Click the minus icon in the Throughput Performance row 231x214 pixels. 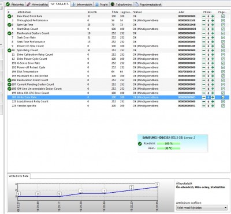(x=204, y=21)
